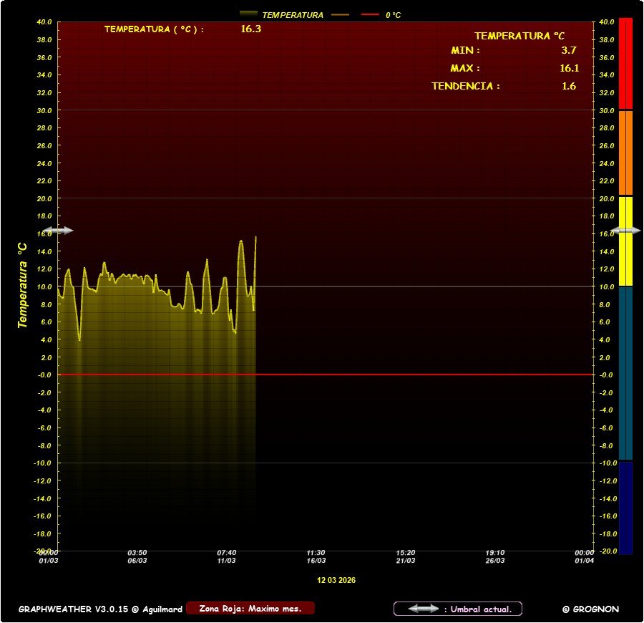
Task: Click the MAX value 16.1
Action: [x=569, y=69]
